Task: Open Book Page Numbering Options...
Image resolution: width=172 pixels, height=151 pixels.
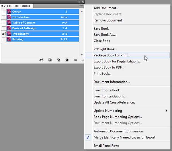Action: 118,117
